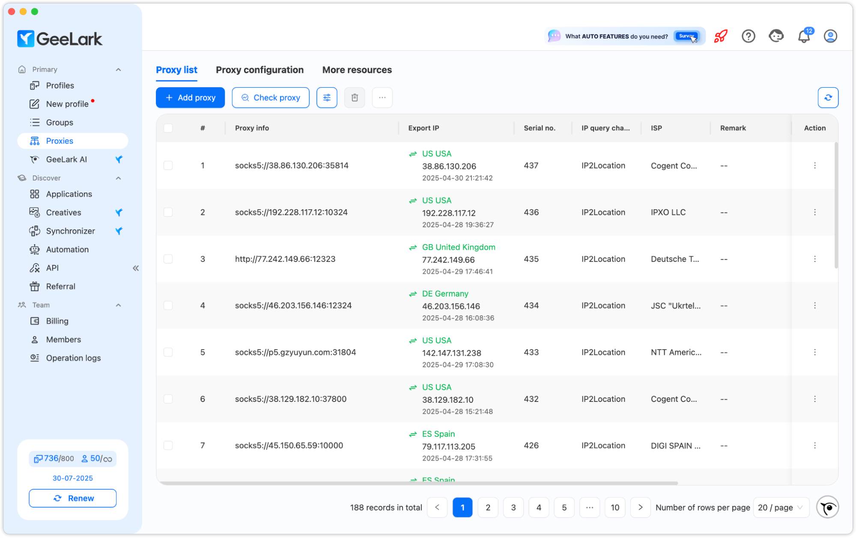Open Profiles in the sidebar
This screenshot has width=856, height=538.
pyautogui.click(x=73, y=86)
